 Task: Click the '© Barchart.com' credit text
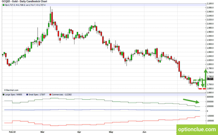(11, 90)
